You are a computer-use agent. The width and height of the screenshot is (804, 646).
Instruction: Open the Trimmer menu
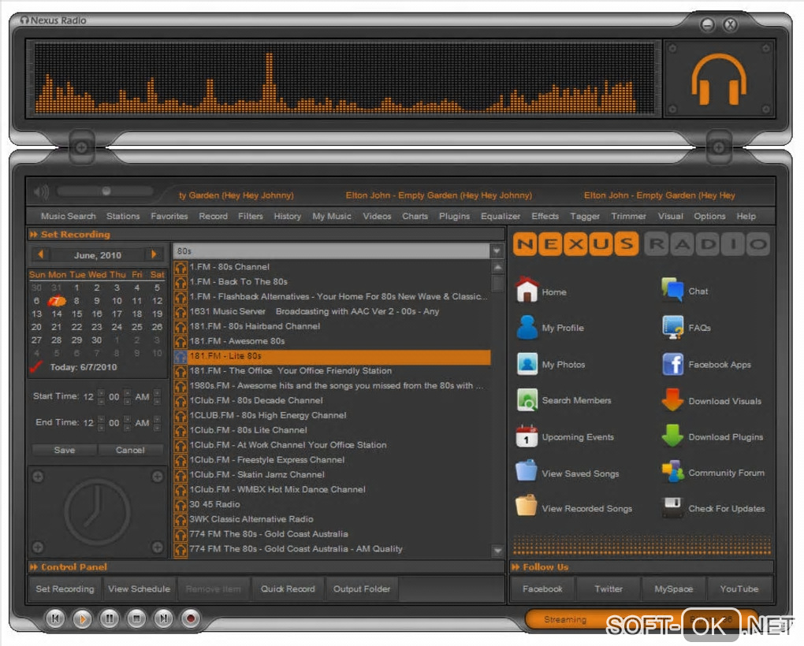pyautogui.click(x=629, y=216)
